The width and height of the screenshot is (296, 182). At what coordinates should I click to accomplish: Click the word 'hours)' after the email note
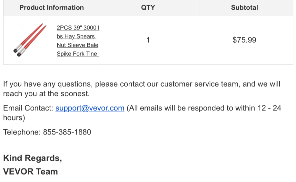[x=14, y=118]
